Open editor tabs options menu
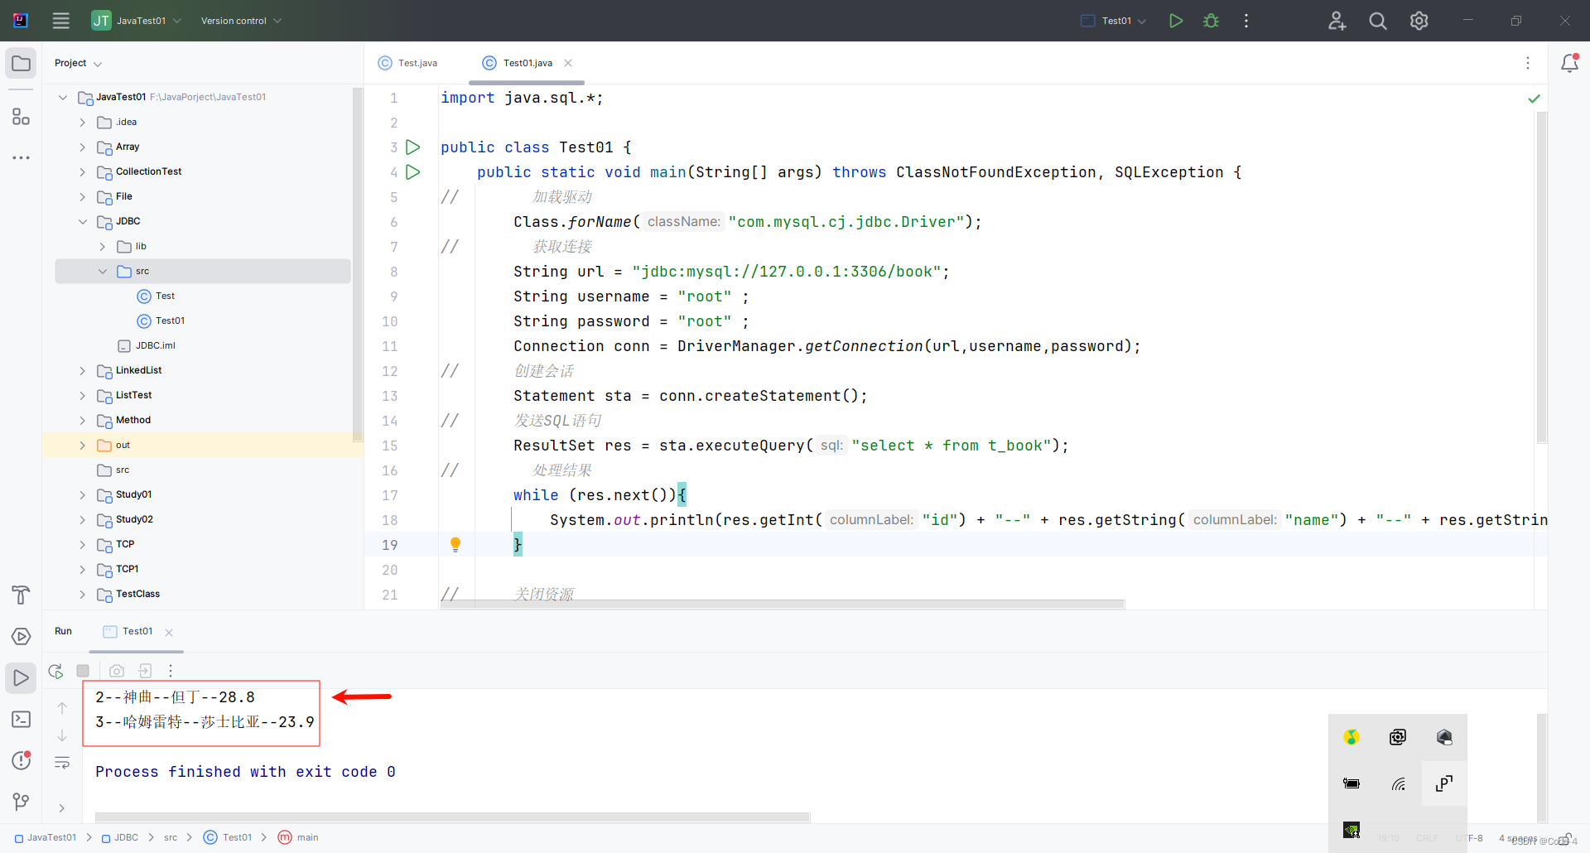This screenshot has height=853, width=1590. (x=1528, y=63)
